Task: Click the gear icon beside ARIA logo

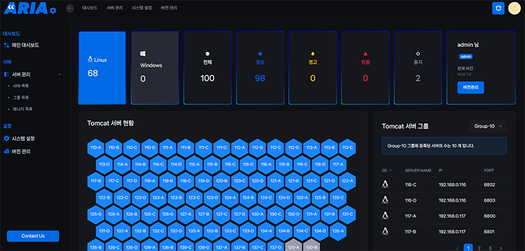Action: (x=53, y=11)
